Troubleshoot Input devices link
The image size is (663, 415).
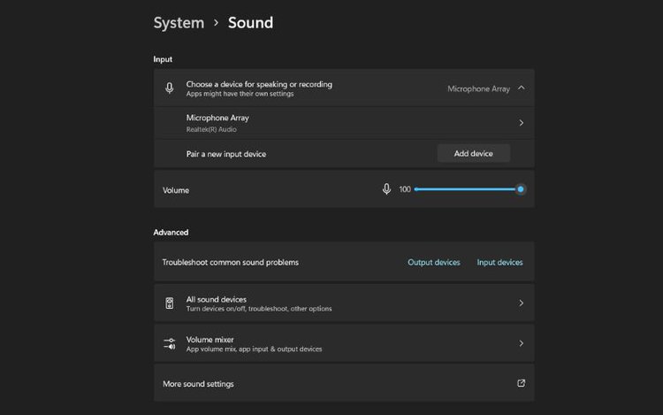coord(499,262)
